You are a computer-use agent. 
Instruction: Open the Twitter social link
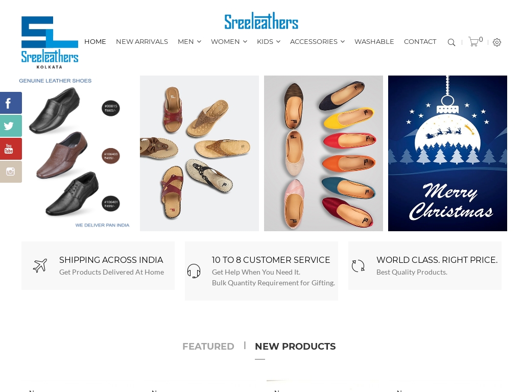tap(11, 126)
